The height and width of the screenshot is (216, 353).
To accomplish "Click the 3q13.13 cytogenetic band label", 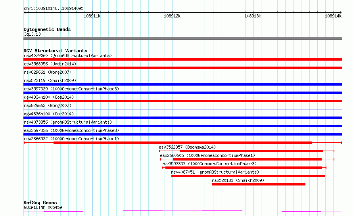I will click(32, 34).
